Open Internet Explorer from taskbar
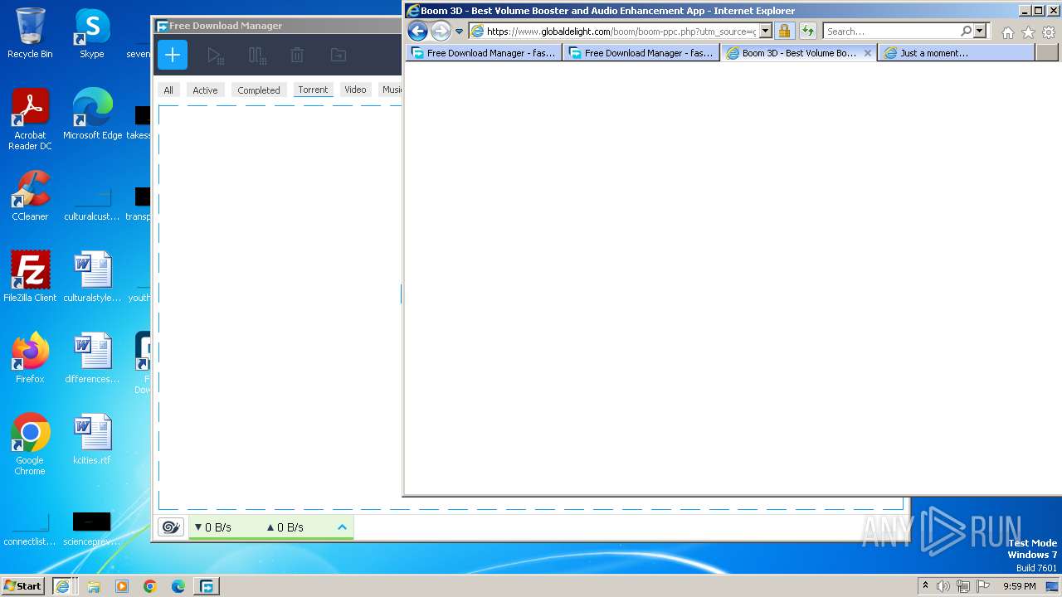Viewport: 1062px width, 597px height. 62,586
